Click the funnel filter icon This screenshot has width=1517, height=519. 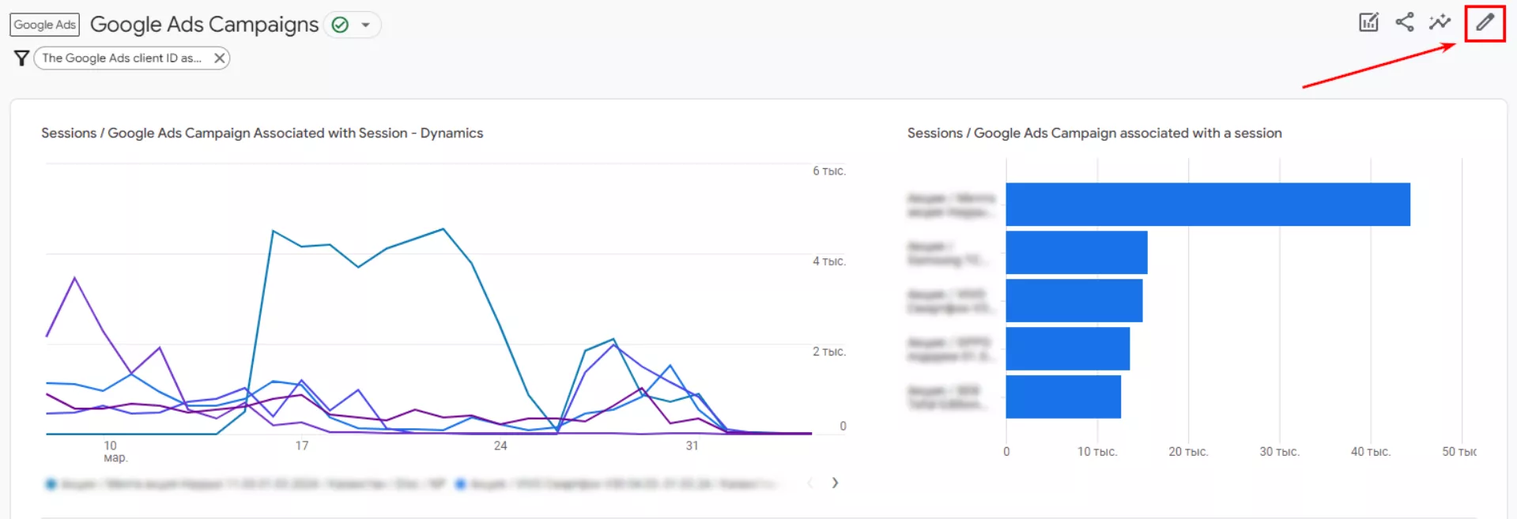click(21, 58)
